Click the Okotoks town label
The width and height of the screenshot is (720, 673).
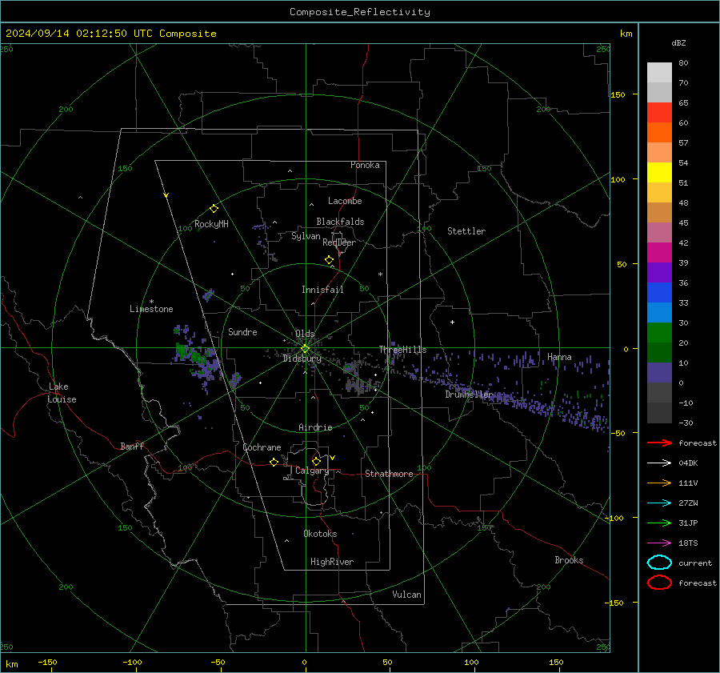tap(320, 534)
